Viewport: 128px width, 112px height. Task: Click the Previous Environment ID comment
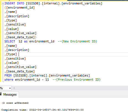(x=76, y=80)
